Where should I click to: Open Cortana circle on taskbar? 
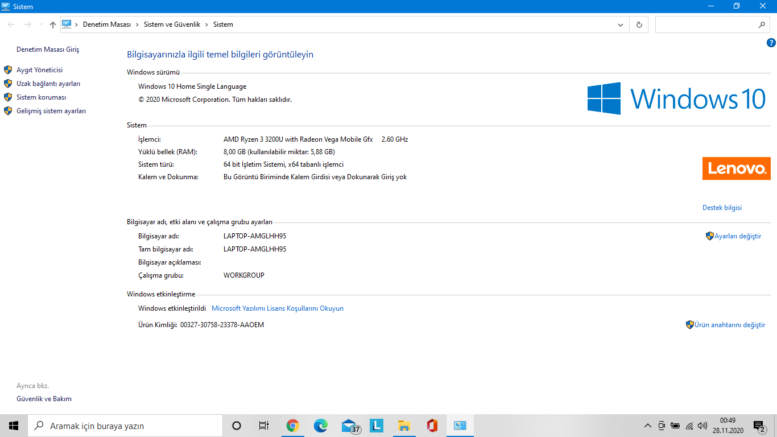237,426
